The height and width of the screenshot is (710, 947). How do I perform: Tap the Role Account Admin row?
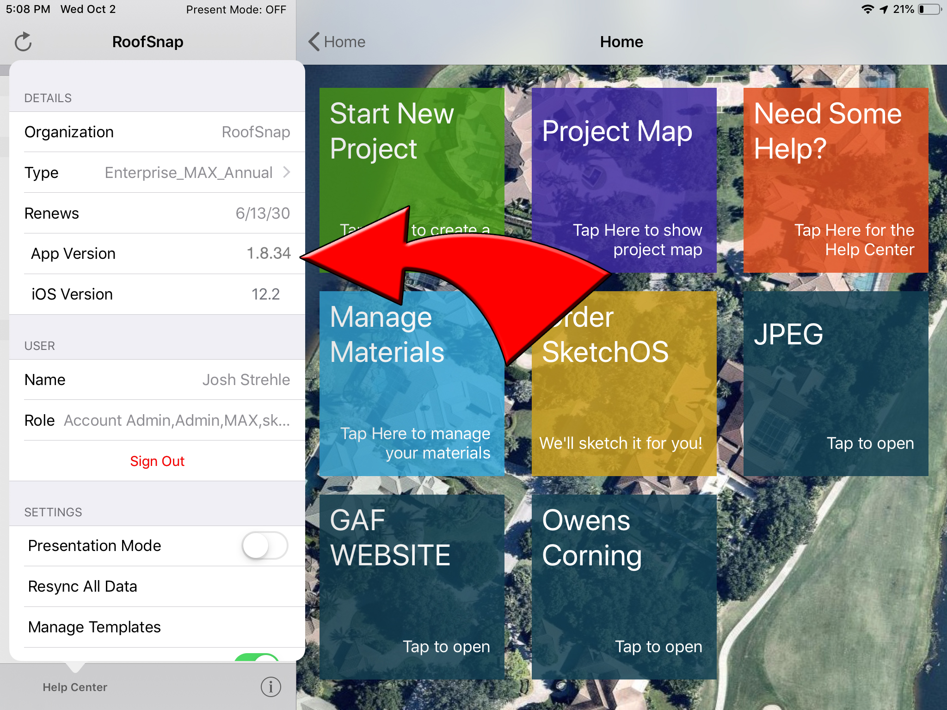tap(157, 420)
